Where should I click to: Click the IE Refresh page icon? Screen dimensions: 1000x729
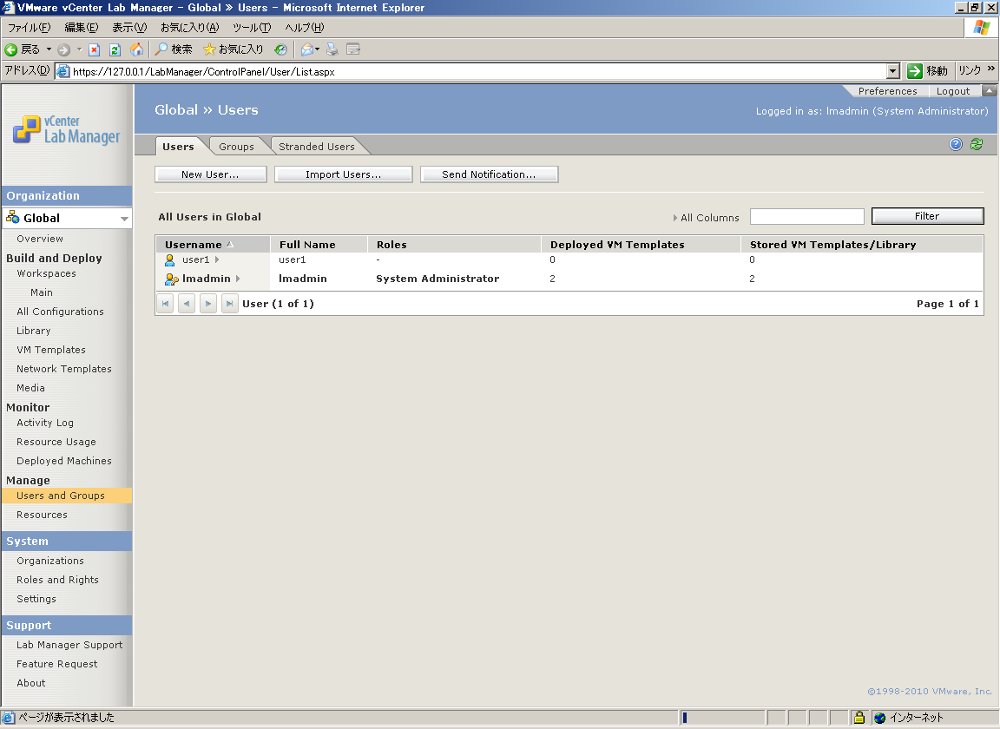point(115,49)
